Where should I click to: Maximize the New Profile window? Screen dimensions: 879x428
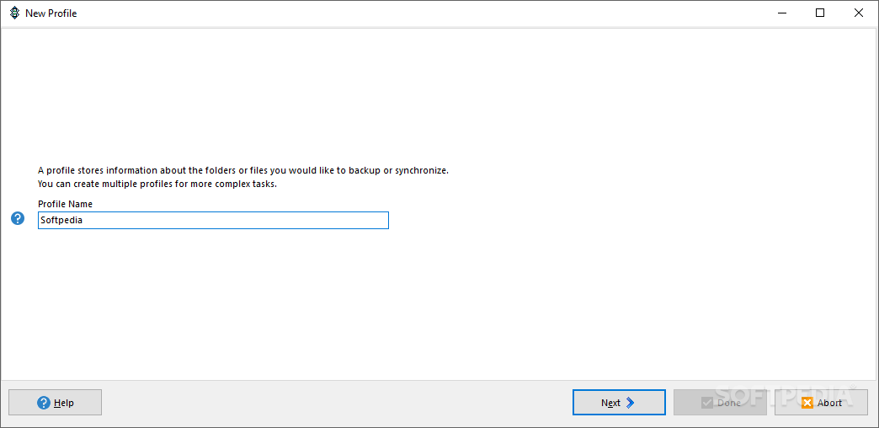pyautogui.click(x=820, y=13)
